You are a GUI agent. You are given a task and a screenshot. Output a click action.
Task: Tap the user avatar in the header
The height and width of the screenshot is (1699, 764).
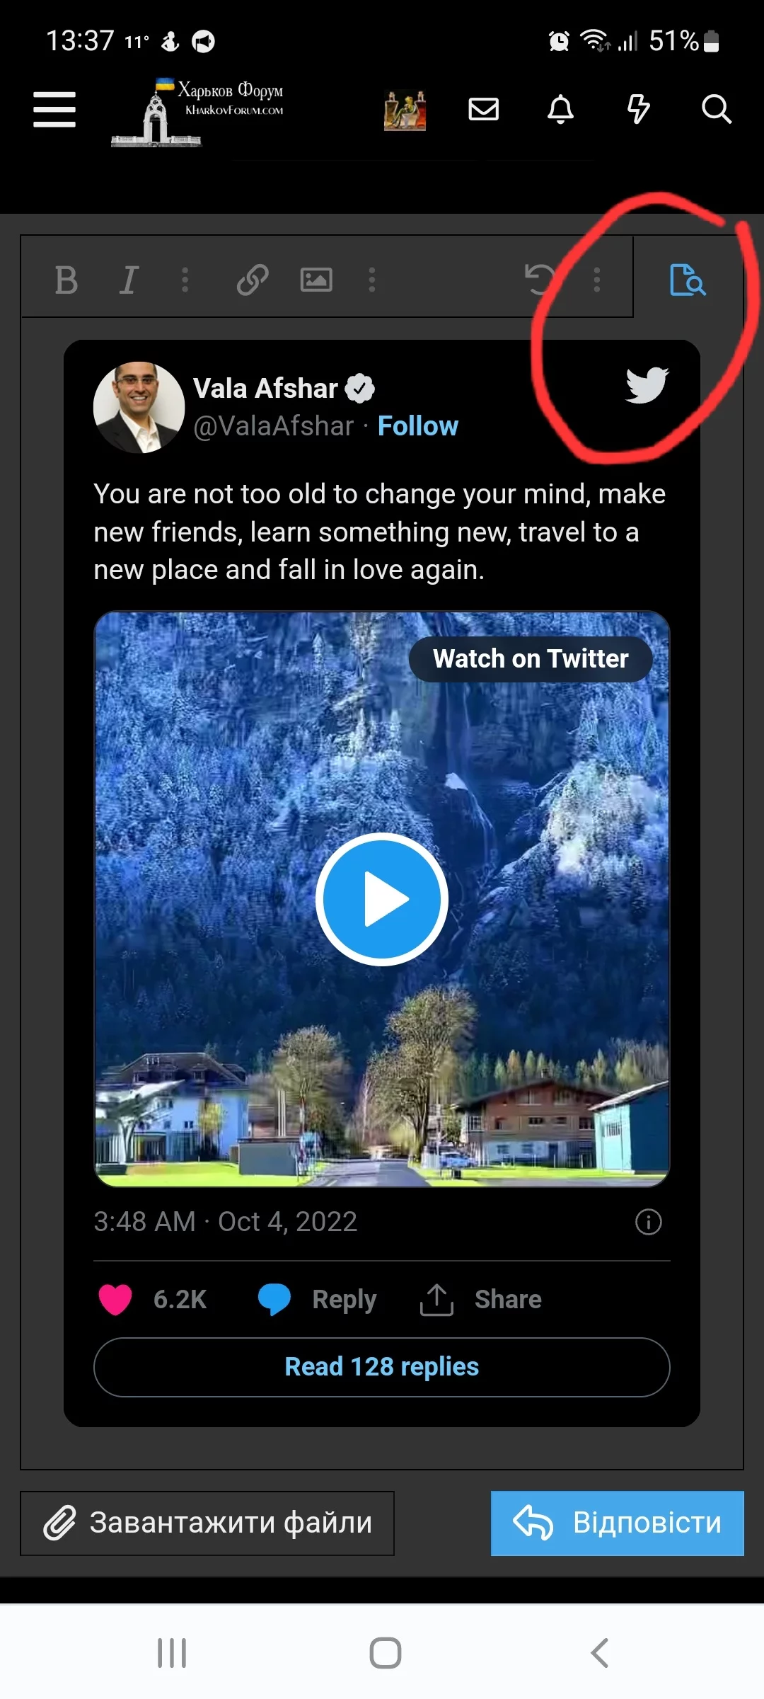point(405,110)
